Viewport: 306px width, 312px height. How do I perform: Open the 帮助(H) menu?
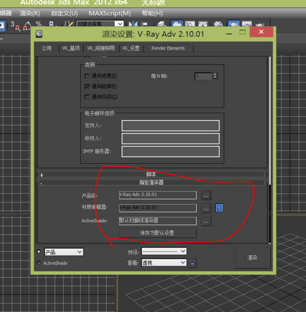(x=152, y=13)
